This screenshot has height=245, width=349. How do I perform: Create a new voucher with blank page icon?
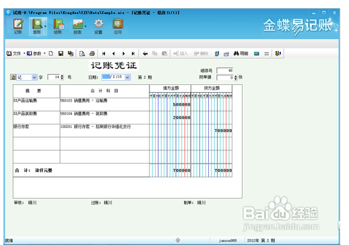(51, 53)
